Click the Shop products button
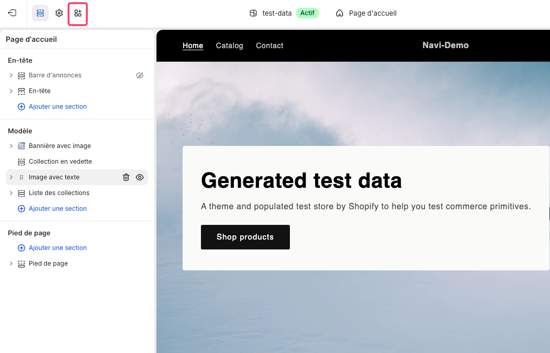 click(x=245, y=237)
